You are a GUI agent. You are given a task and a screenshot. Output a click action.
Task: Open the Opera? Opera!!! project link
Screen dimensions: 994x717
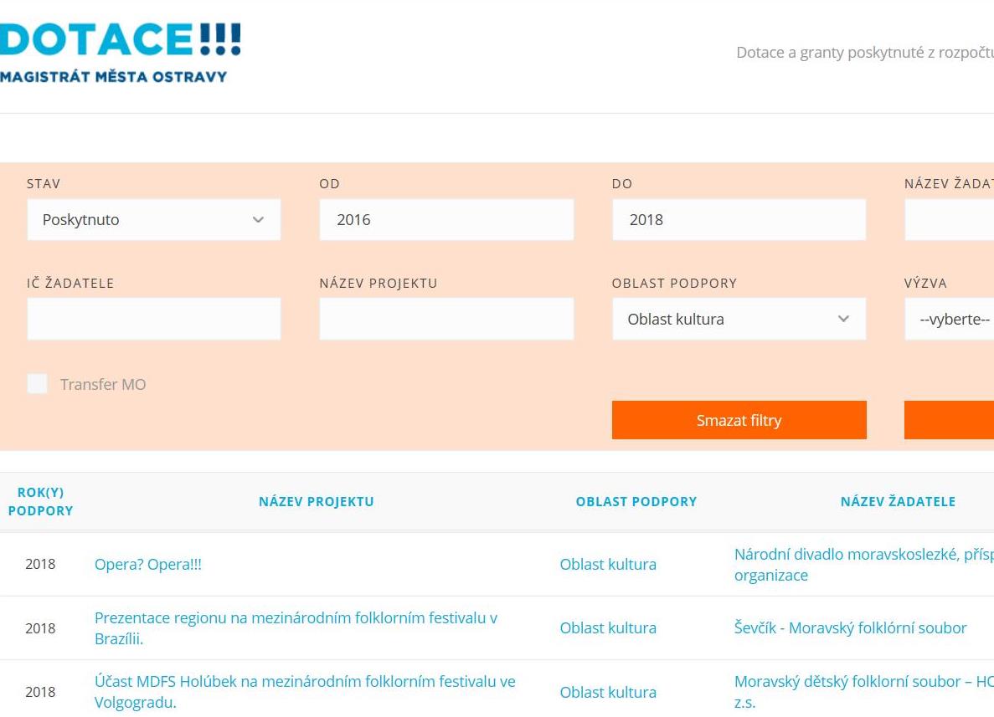148,565
